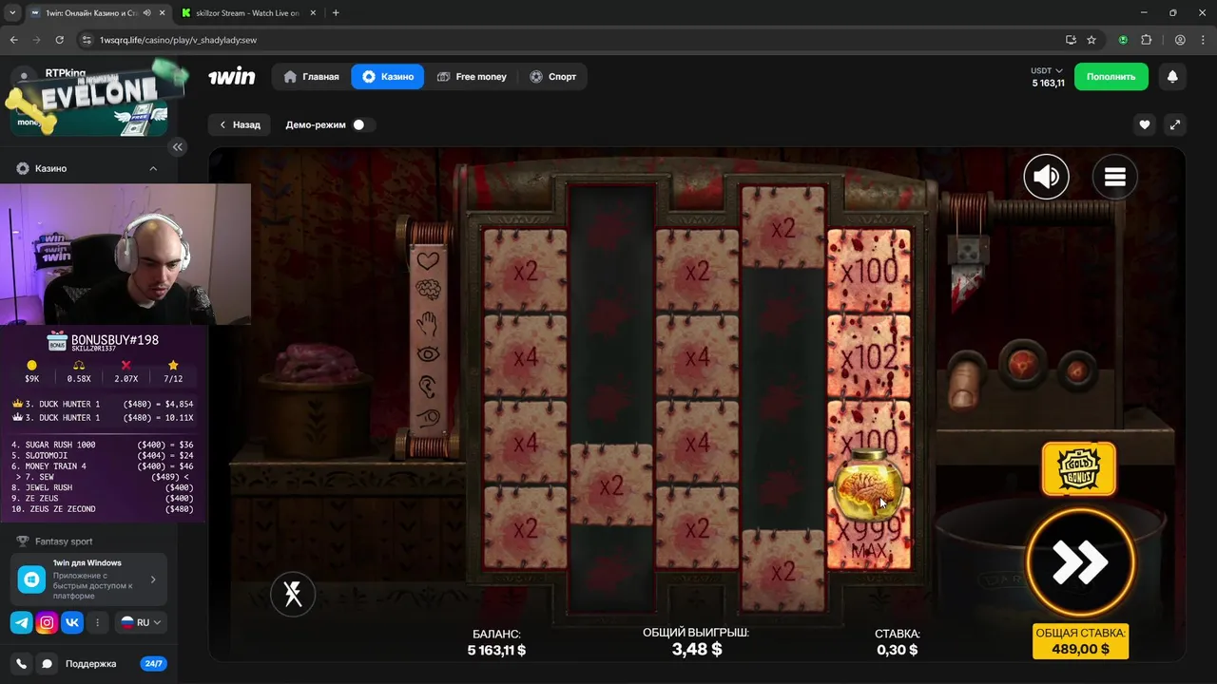
Task: Click the phone call support icon
Action: pos(21,664)
